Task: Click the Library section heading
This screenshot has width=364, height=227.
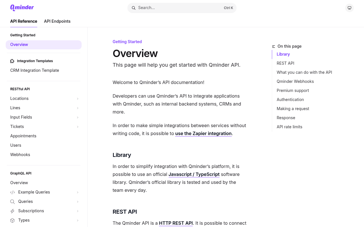Action: [122, 155]
